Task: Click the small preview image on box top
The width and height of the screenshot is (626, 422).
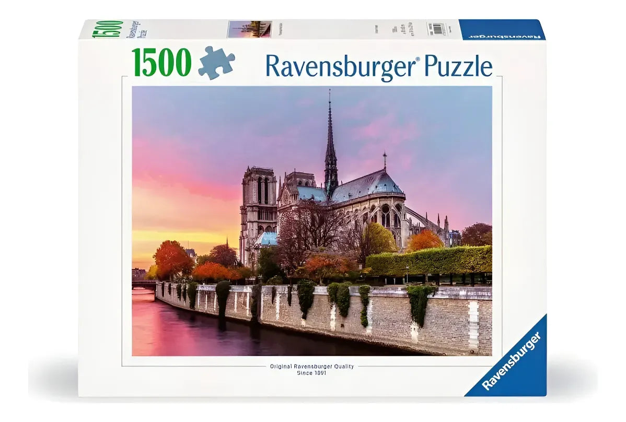Action: pos(250,29)
